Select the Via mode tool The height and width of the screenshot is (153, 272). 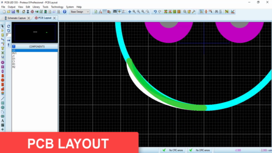(3, 44)
